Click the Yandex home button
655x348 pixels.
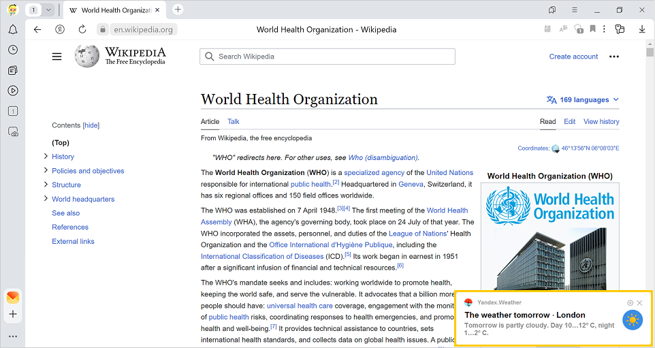tap(60, 29)
